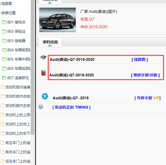
Task: Open the 前左车门上的连 document entry
Action: tap(18, 143)
